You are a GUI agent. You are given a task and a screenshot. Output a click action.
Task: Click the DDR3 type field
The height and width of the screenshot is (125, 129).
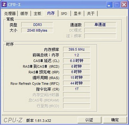coord(37,25)
